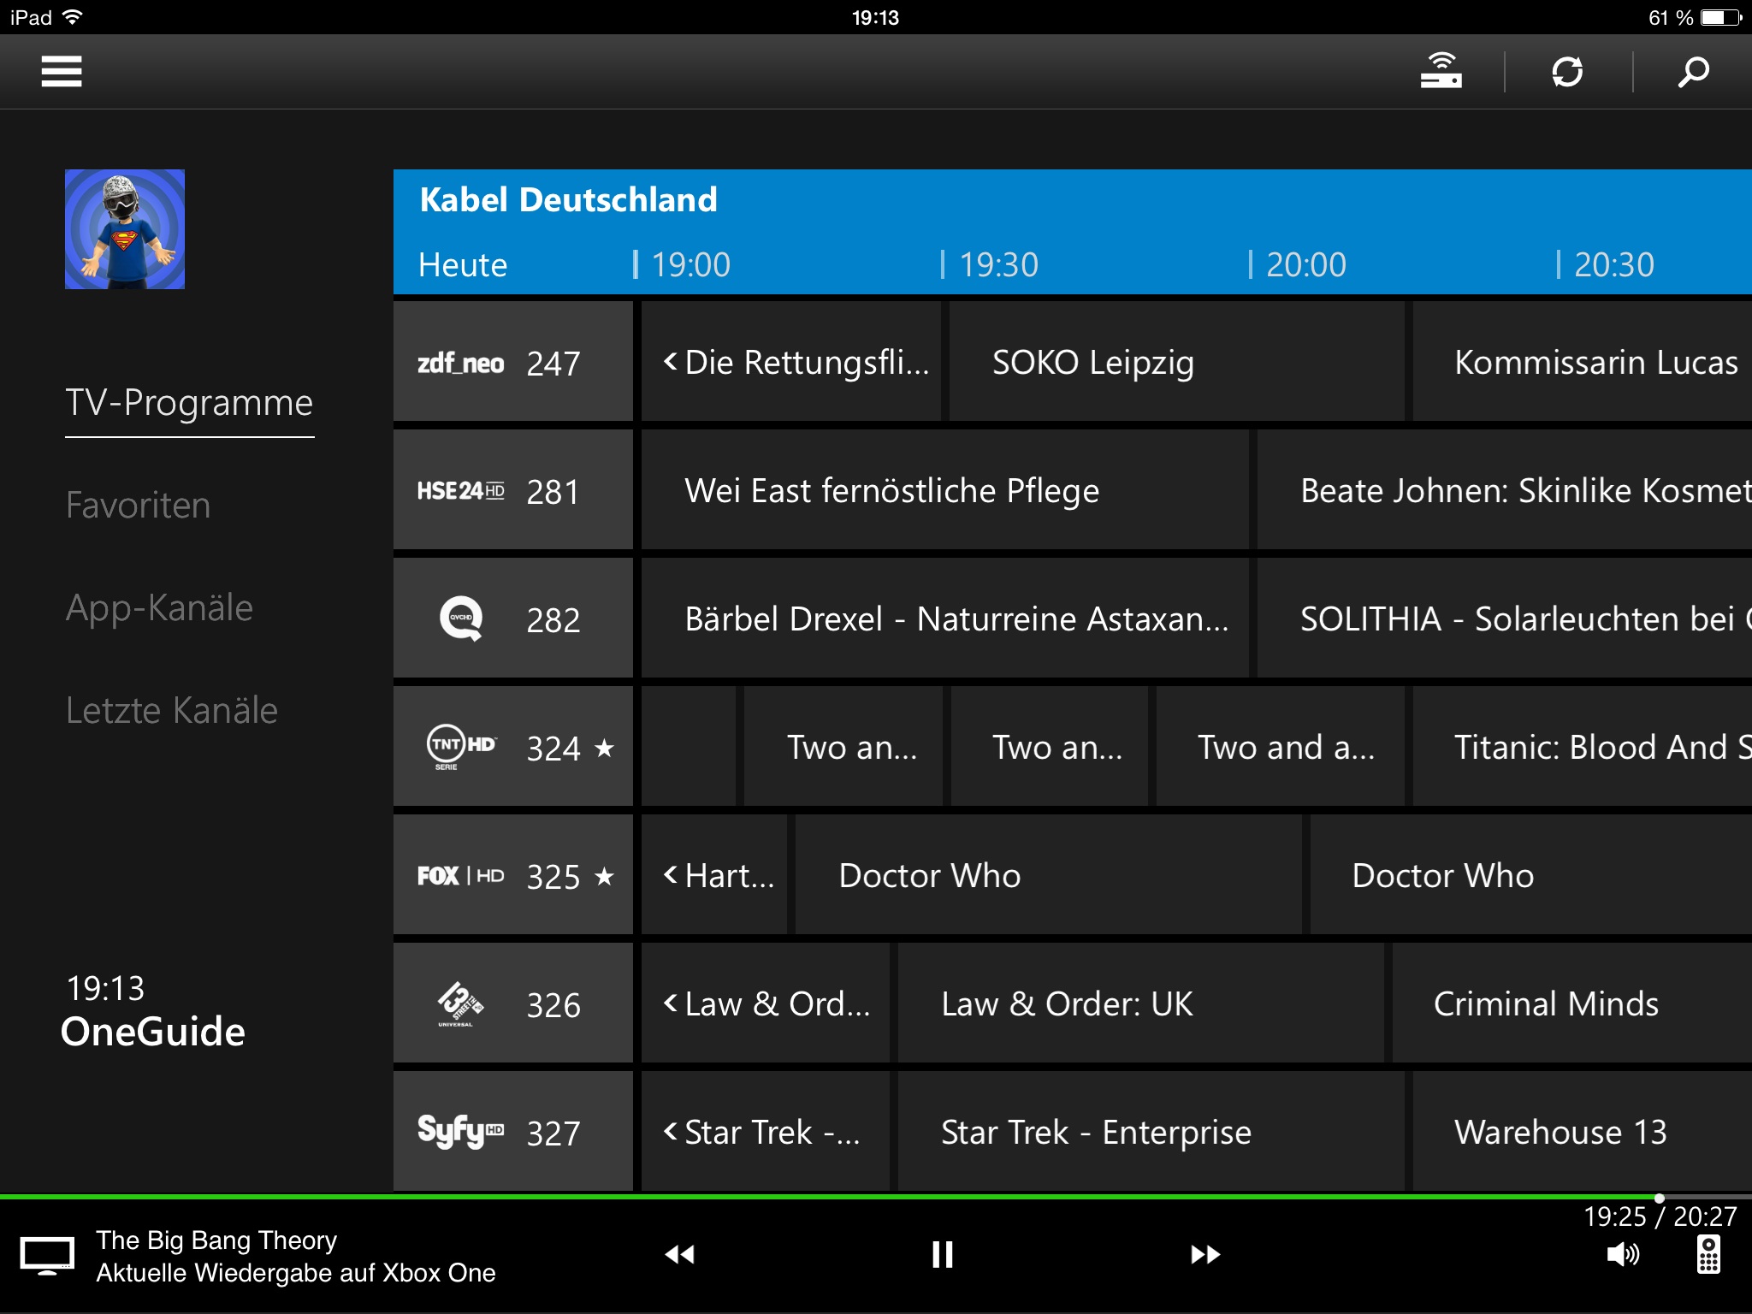
Task: Pick the Syfy HD channel 327
Action: 513,1132
